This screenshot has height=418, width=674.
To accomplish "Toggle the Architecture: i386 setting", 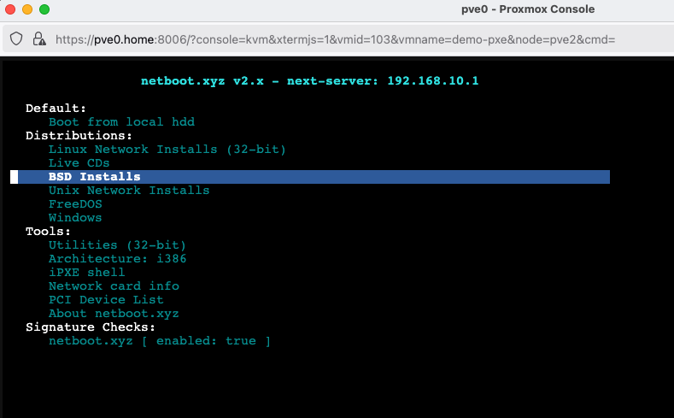I will click(x=117, y=259).
